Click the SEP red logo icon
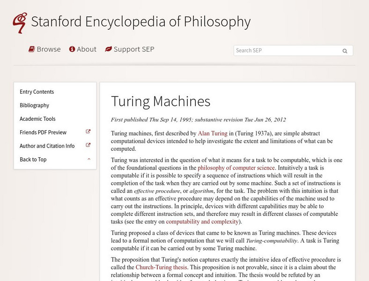This screenshot has width=369, height=281. click(20, 23)
